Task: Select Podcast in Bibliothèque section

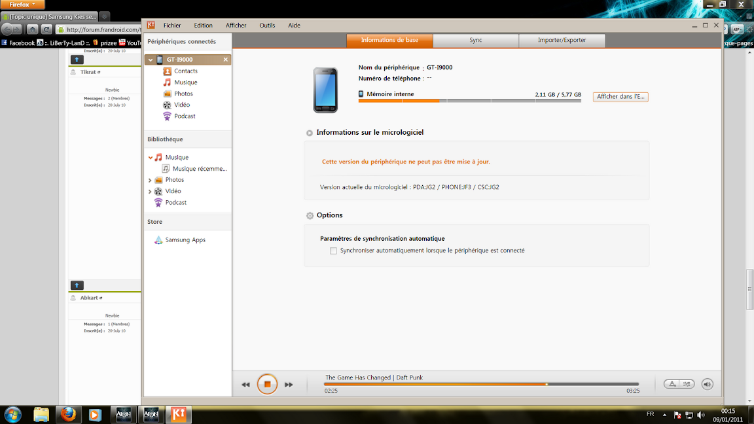Action: [x=170, y=203]
